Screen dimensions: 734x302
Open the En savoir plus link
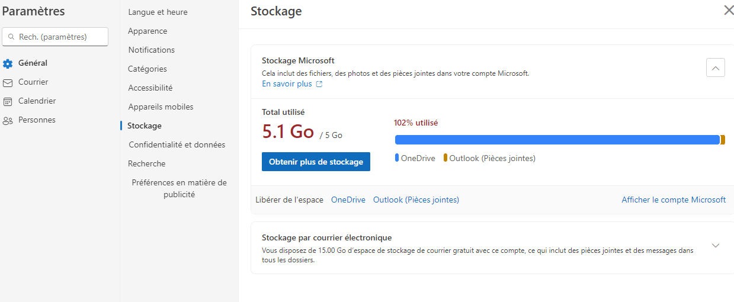[287, 84]
